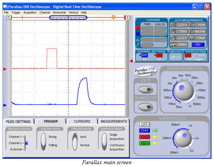
Task: Click red CH2 ground level arrow at left
Action: (5, 69)
